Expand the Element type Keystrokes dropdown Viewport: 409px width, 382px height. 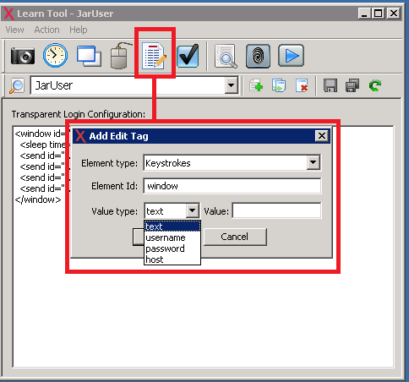[x=314, y=162]
